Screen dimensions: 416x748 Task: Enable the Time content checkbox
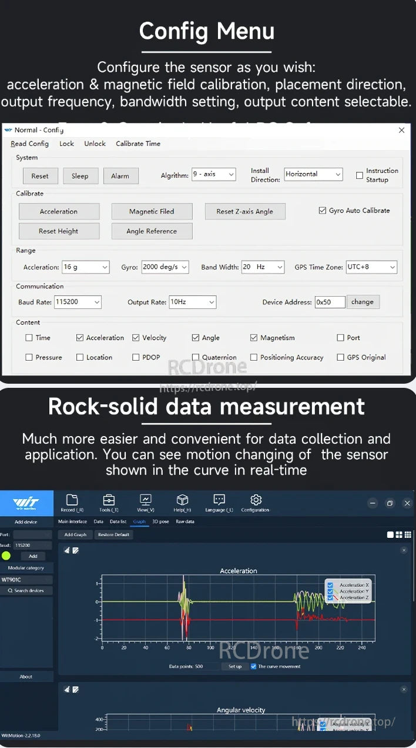point(29,338)
